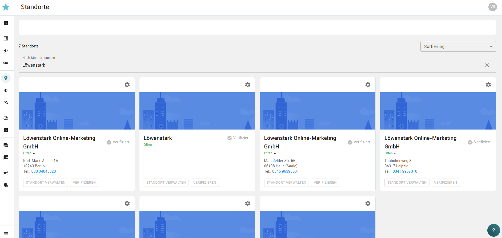The width and height of the screenshot is (502, 238).
Task: Open the chat bubbles icon in the sidebar
Action: tap(6, 145)
